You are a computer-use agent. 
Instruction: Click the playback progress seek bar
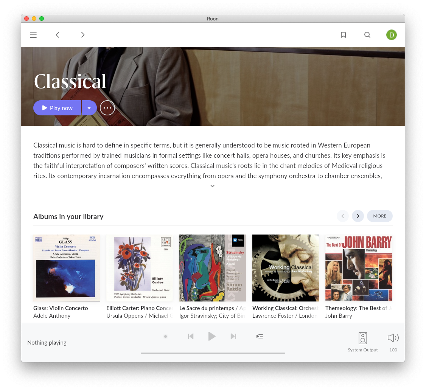213,353
